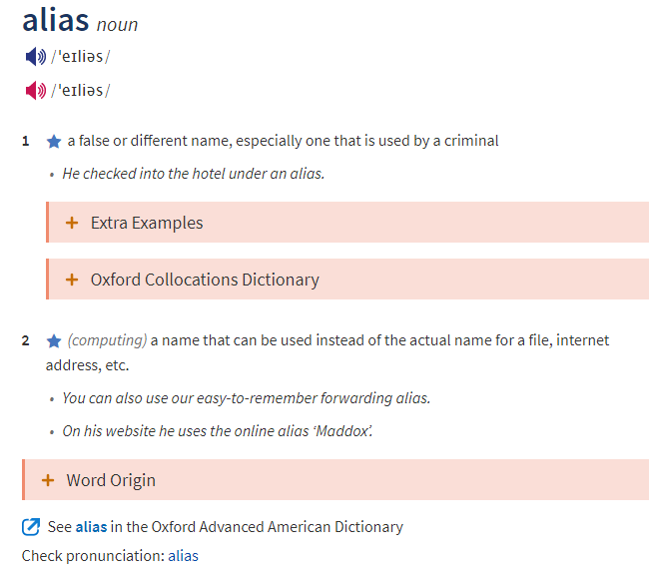Click the '(computing)' subject label
The height and width of the screenshot is (574, 661).
107,340
